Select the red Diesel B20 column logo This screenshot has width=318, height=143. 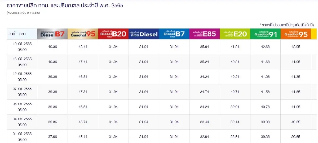[x=113, y=34]
